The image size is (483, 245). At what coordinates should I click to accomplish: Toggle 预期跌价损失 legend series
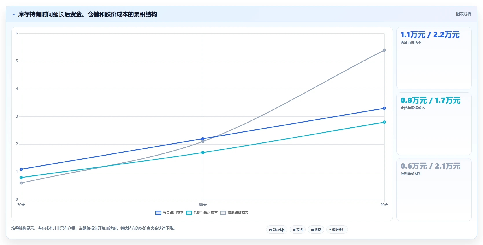pos(234,213)
